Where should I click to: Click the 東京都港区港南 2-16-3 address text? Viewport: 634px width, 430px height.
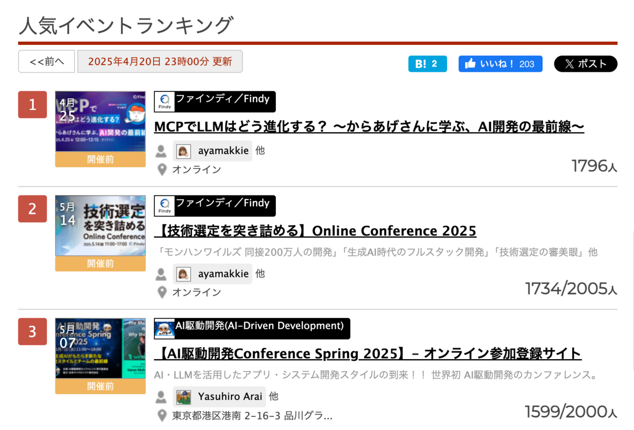tap(253, 415)
